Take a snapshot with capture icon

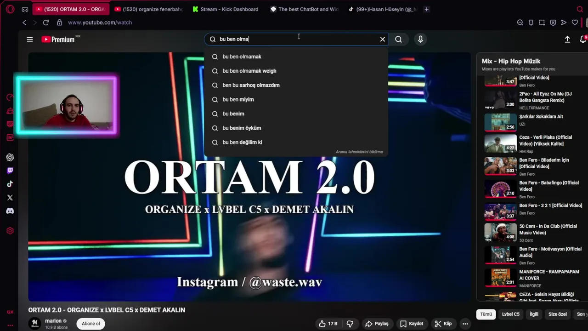(x=542, y=23)
